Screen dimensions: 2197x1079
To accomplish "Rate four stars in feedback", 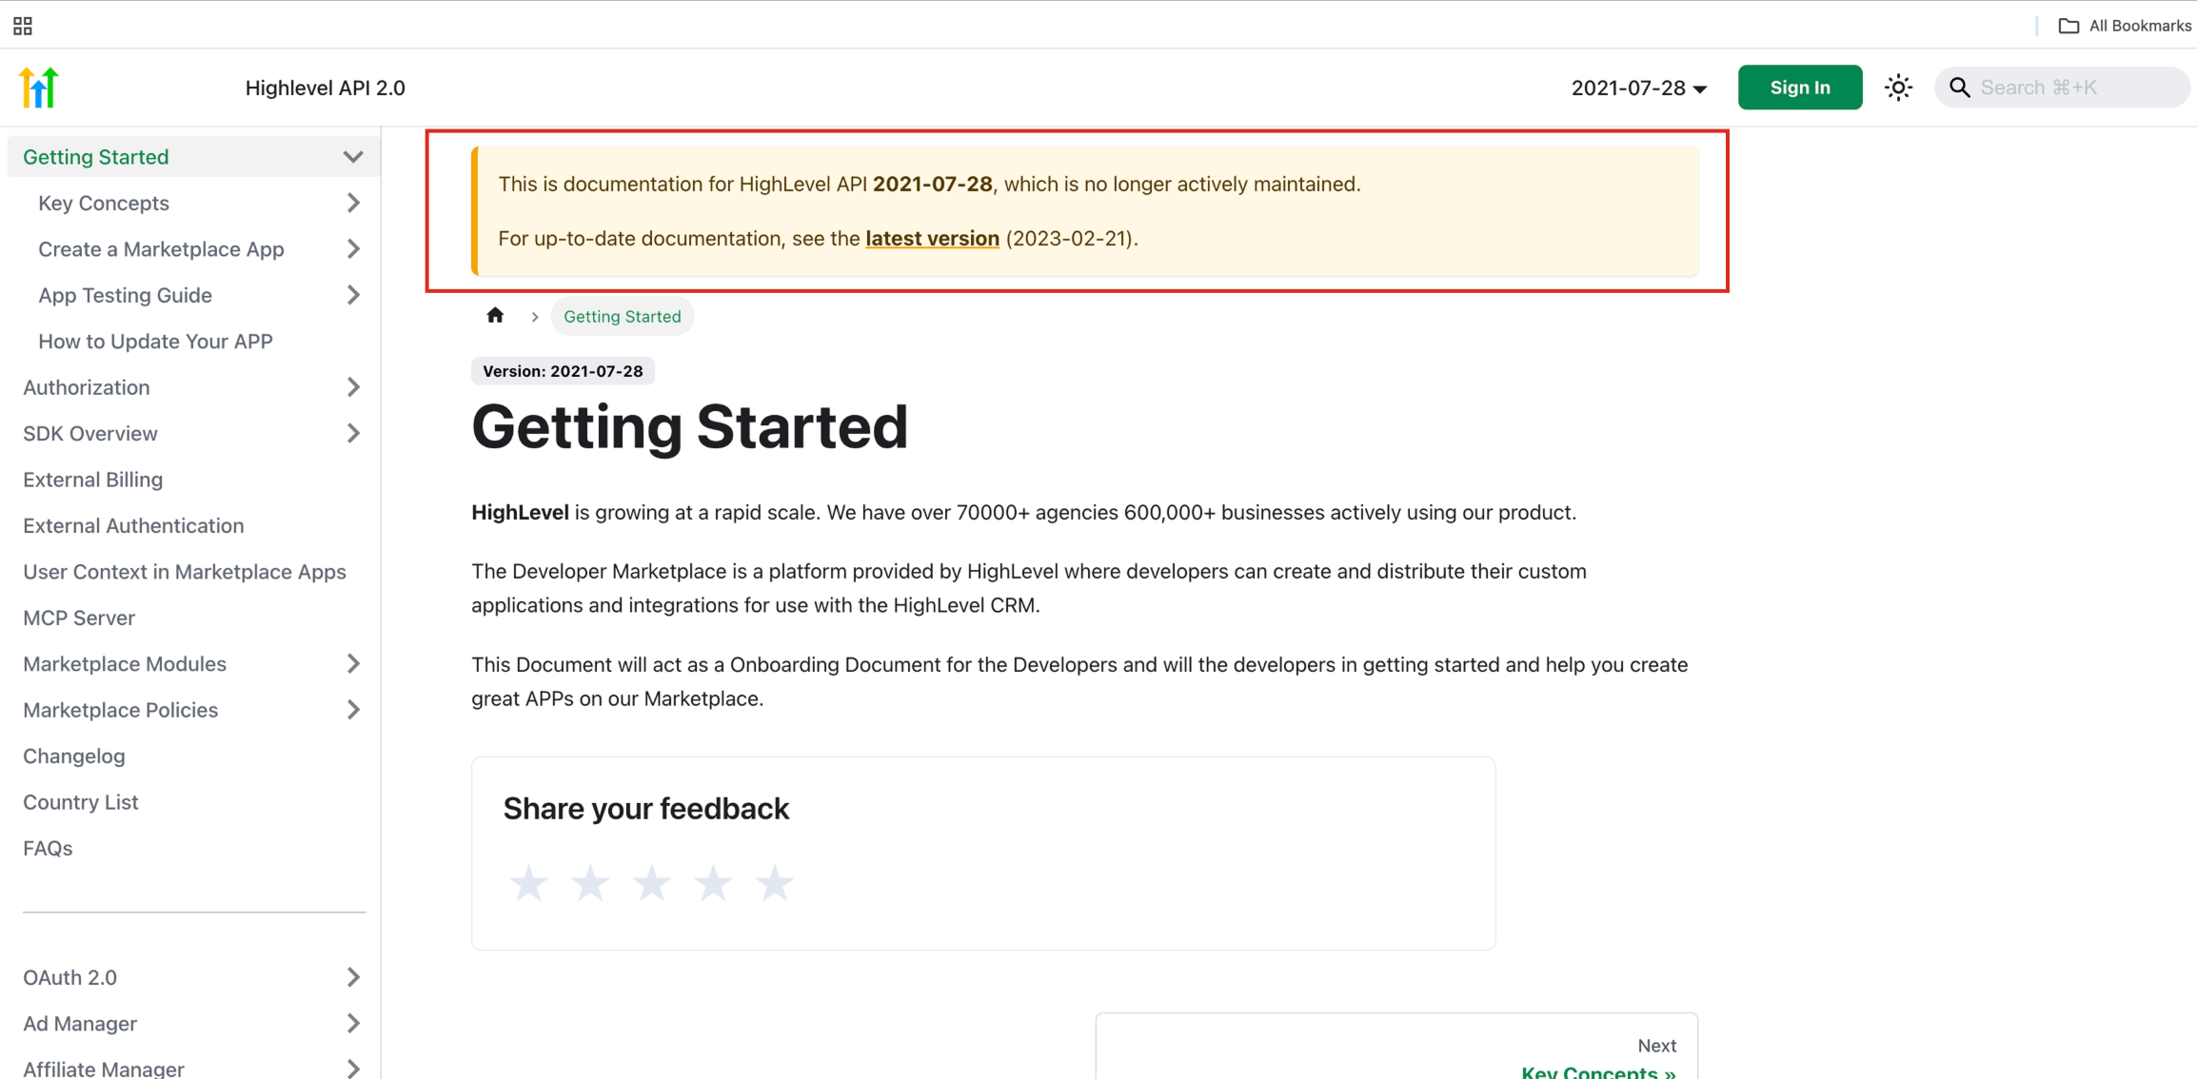I will coord(713,883).
